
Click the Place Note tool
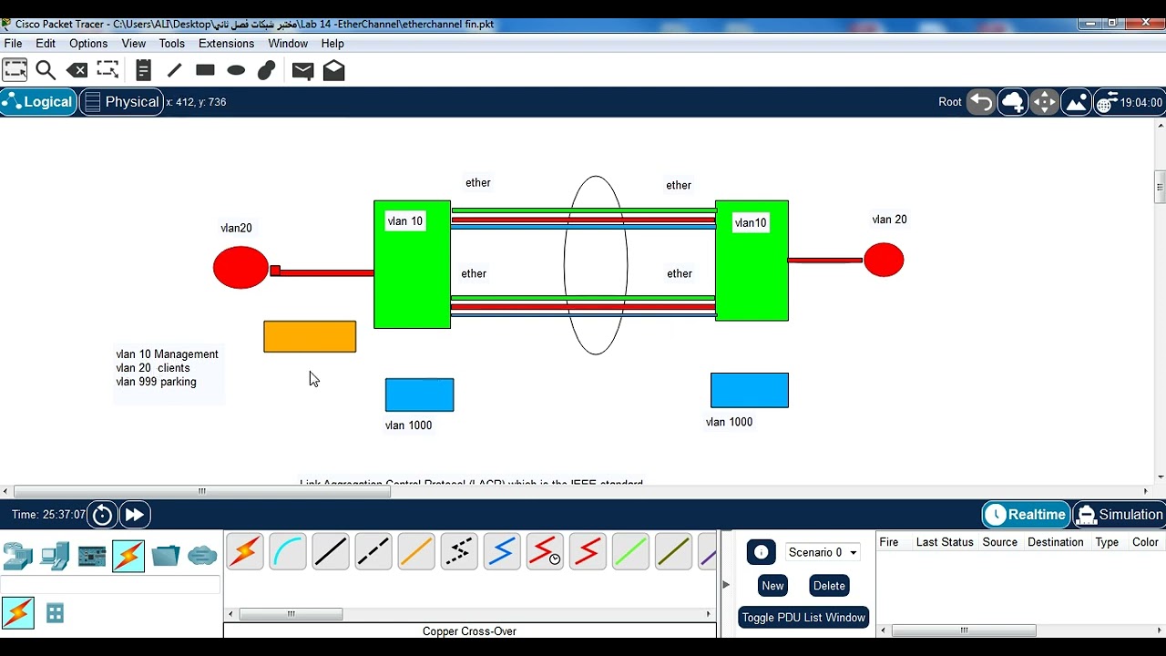pyautogui.click(x=143, y=70)
